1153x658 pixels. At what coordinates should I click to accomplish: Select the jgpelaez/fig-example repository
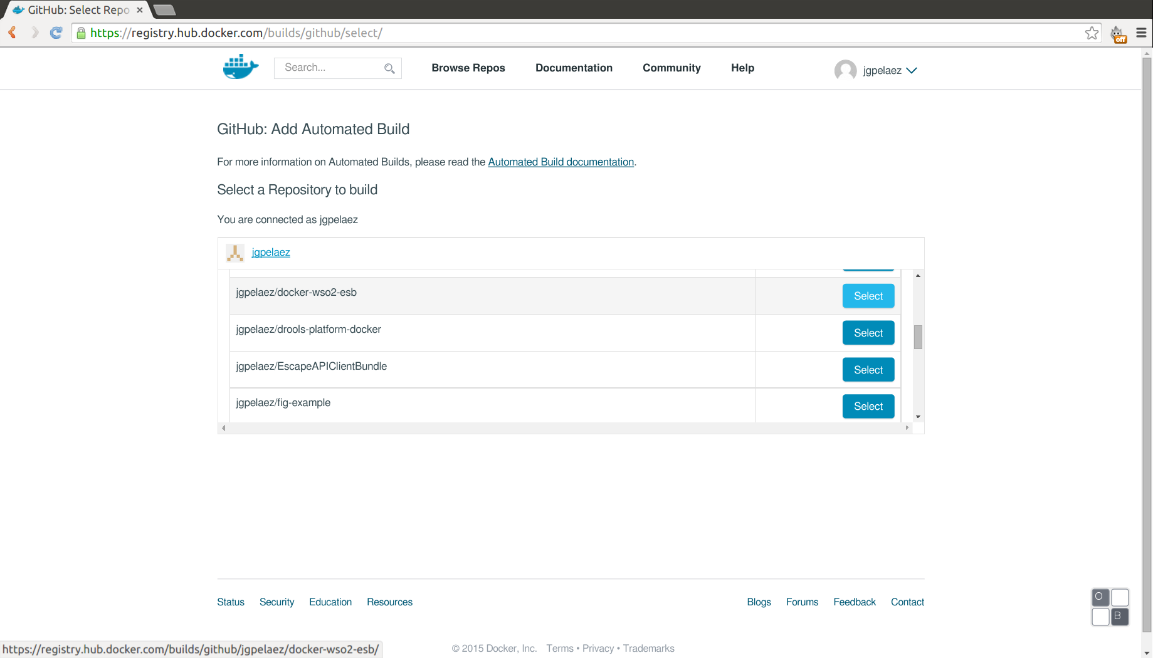click(868, 406)
